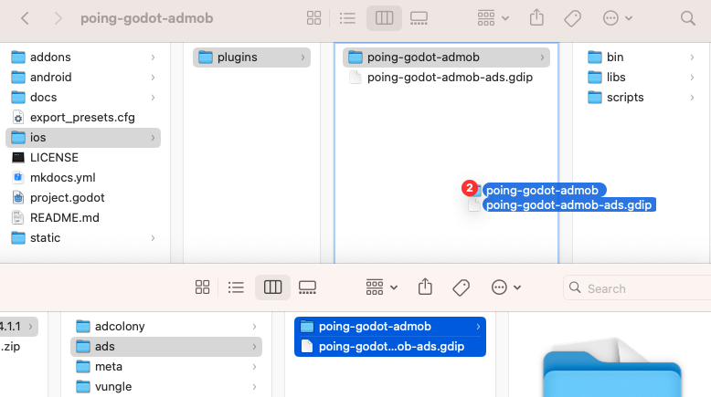711x397 pixels.
Task: Expand meta folder chevron
Action: tap(254, 367)
